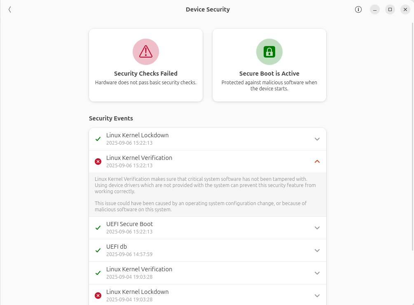Click the green padlock Secure Boot icon

pos(269,52)
